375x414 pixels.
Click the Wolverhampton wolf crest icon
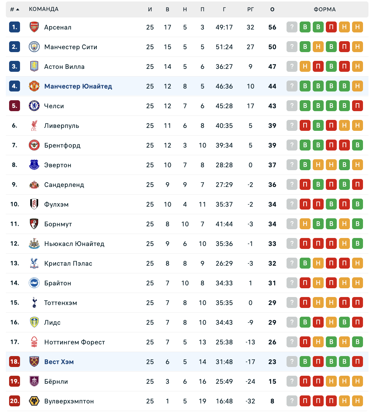(x=34, y=401)
